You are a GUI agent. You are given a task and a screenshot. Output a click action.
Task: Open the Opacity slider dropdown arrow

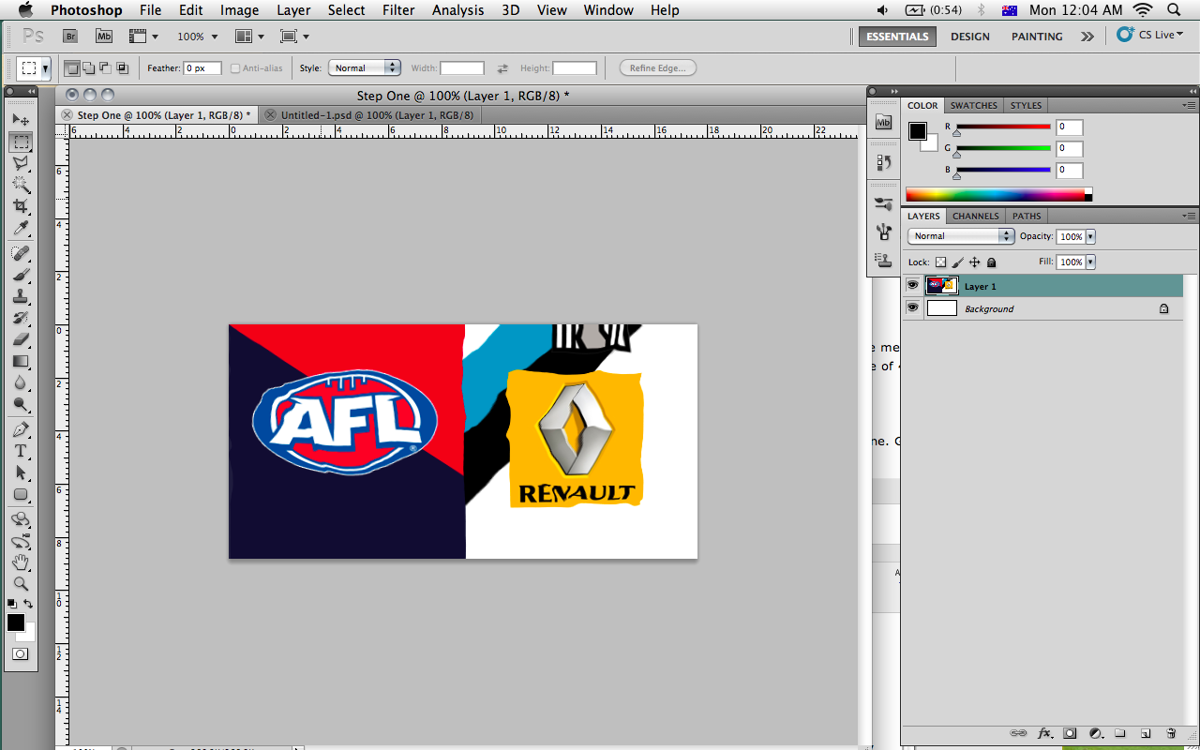click(1089, 237)
